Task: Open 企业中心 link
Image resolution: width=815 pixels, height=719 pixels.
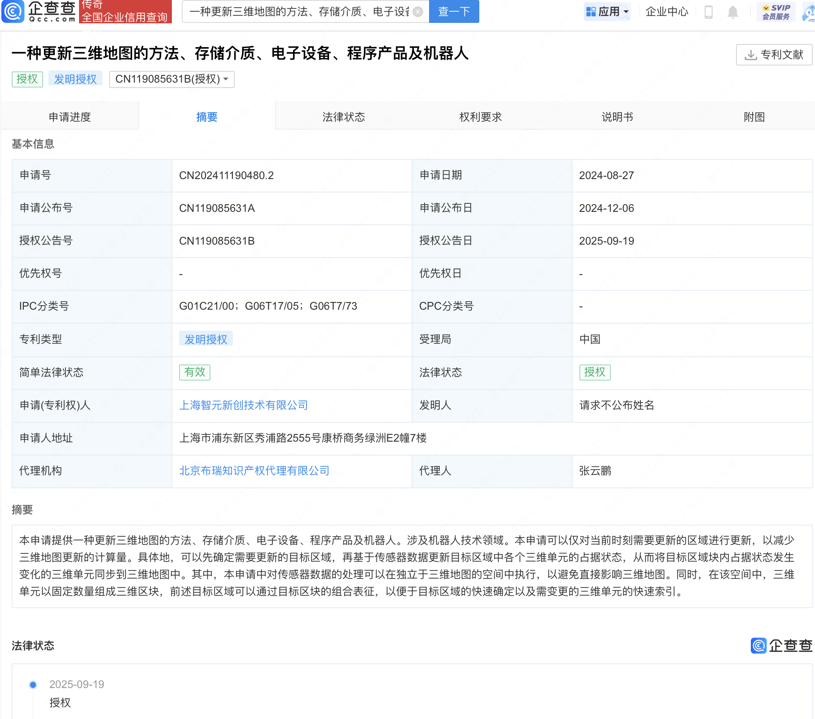Action: pyautogui.click(x=666, y=12)
